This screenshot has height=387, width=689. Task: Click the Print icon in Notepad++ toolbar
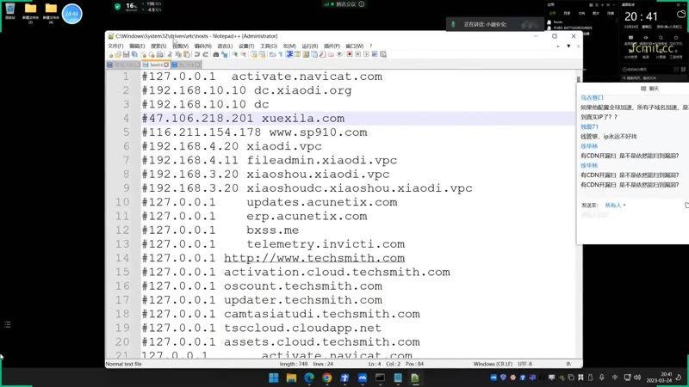160,54
